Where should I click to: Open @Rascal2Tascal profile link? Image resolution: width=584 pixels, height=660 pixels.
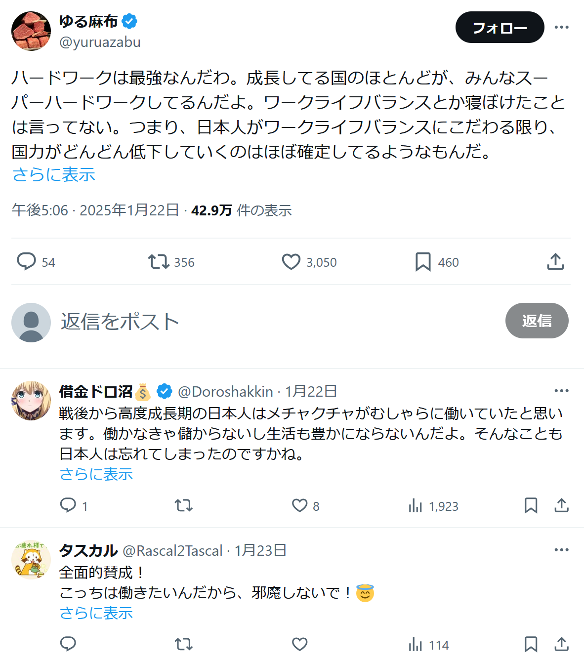point(172,550)
